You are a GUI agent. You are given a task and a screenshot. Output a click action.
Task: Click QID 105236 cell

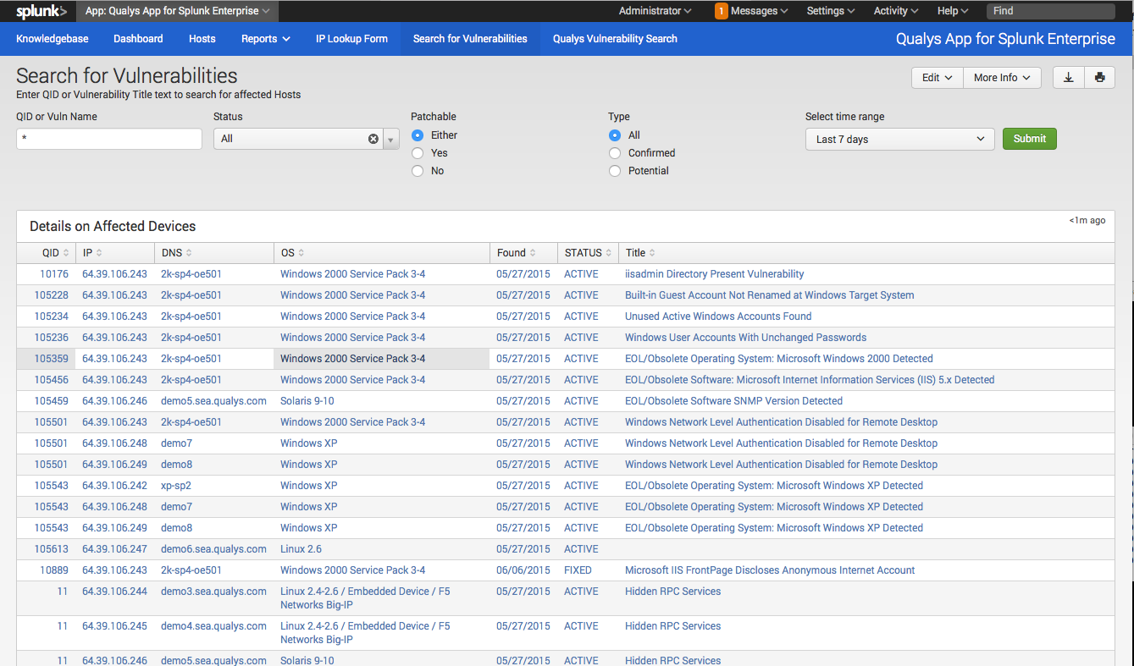[x=52, y=338]
